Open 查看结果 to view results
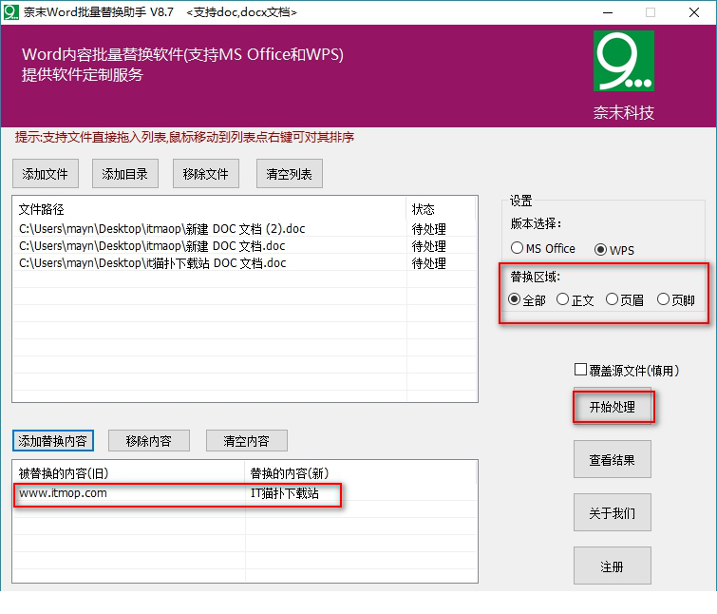Image resolution: width=717 pixels, height=614 pixels. [x=612, y=460]
